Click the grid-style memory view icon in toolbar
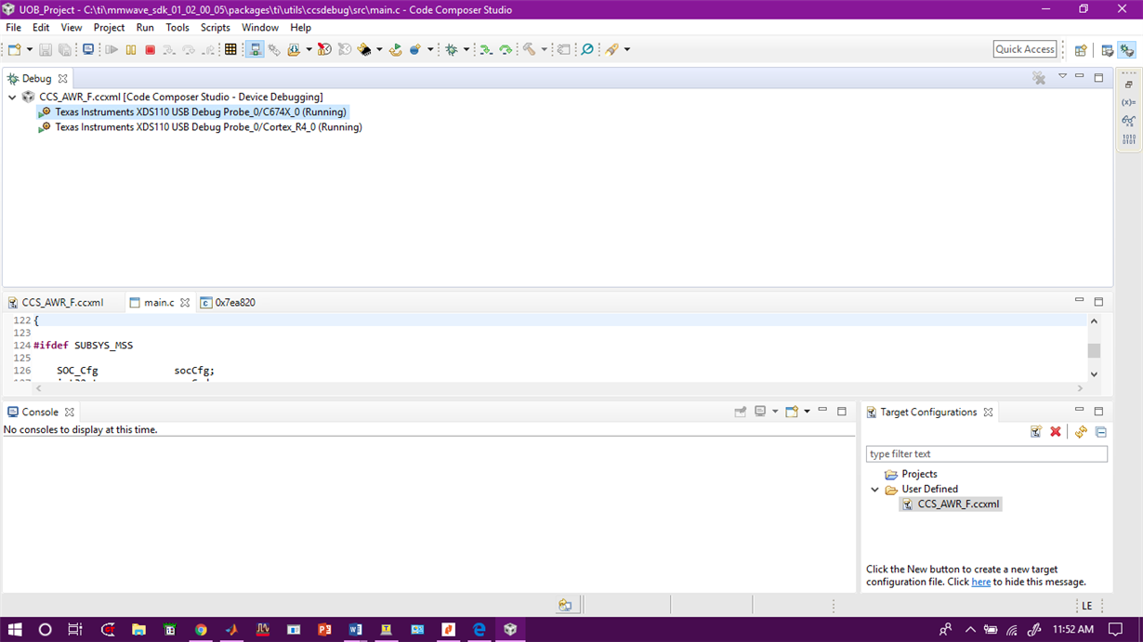The height and width of the screenshot is (642, 1143). pyautogui.click(x=231, y=49)
